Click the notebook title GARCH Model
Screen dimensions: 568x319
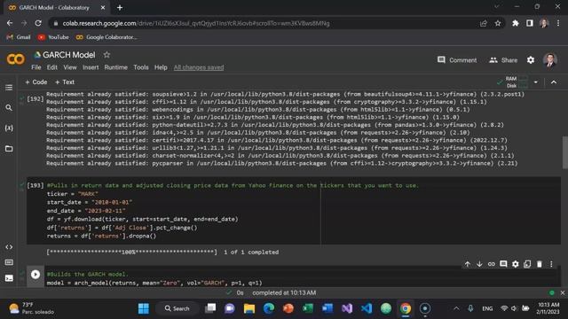[x=69, y=55]
